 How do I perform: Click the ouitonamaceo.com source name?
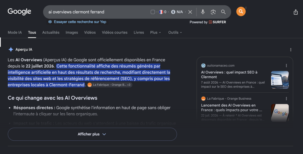click(221, 66)
